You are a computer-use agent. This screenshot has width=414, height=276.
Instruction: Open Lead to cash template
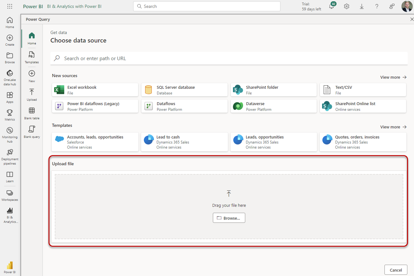tap(184, 142)
